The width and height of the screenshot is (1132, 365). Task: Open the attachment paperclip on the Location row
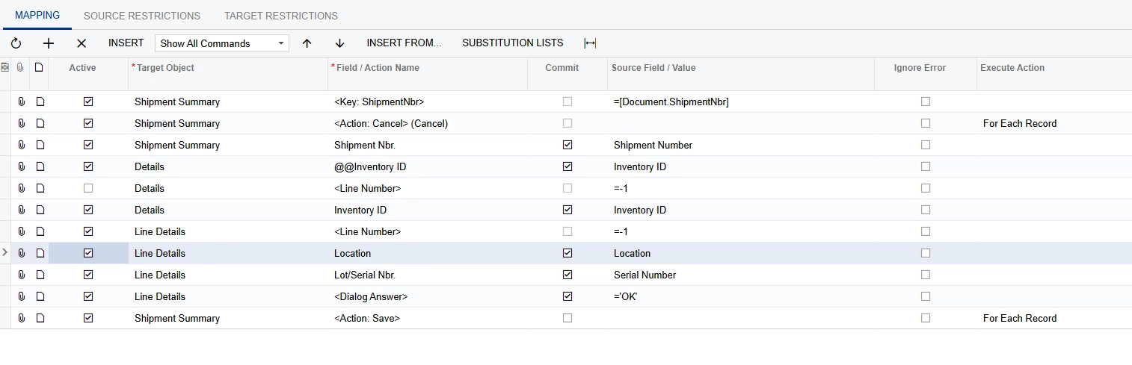coord(22,253)
